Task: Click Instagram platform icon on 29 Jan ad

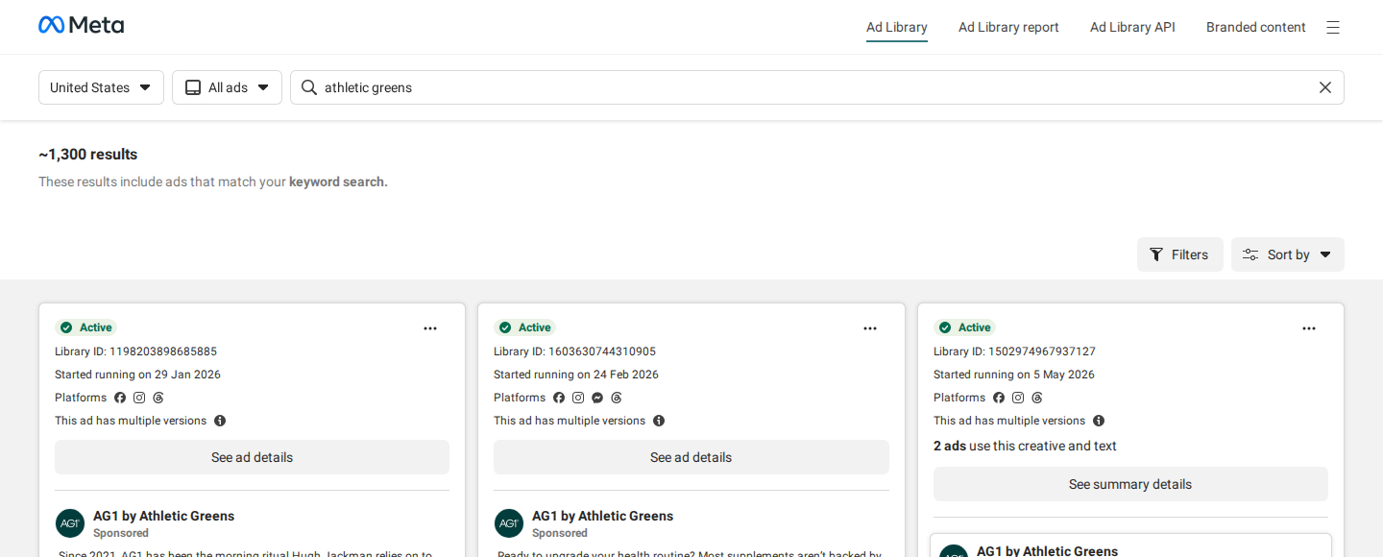Action: pos(139,398)
